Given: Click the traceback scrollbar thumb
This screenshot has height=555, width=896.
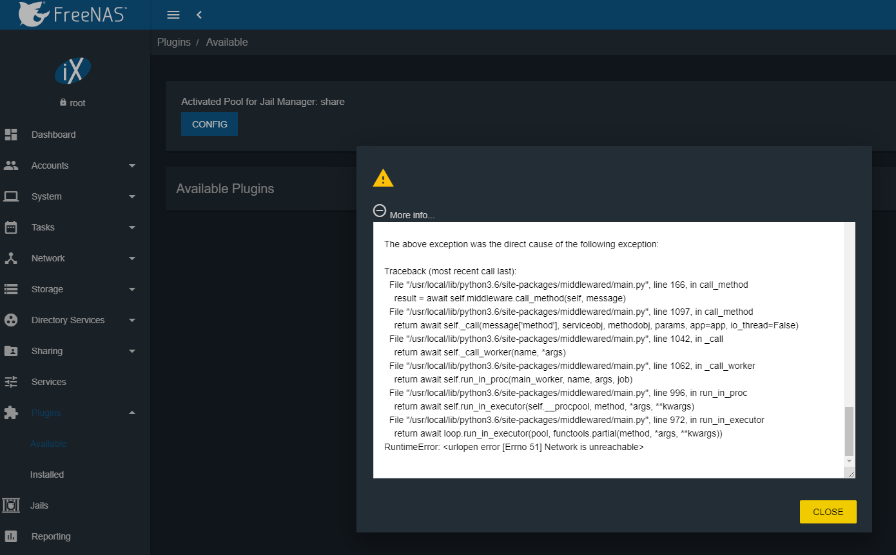Looking at the screenshot, I should pos(849,431).
